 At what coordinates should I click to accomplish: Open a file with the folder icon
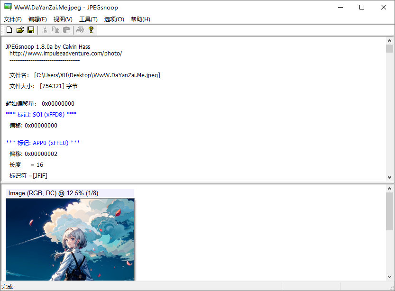click(20, 30)
